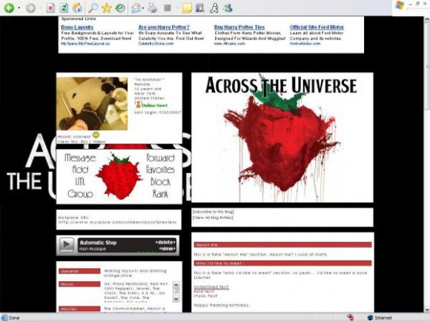The height and width of the screenshot is (322, 430).
Task: Click the Print icon
Action: click(x=153, y=8)
